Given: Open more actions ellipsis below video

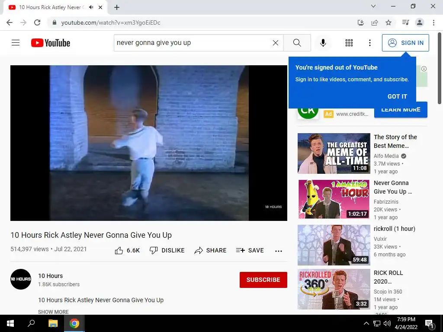Looking at the screenshot, I should point(279,251).
